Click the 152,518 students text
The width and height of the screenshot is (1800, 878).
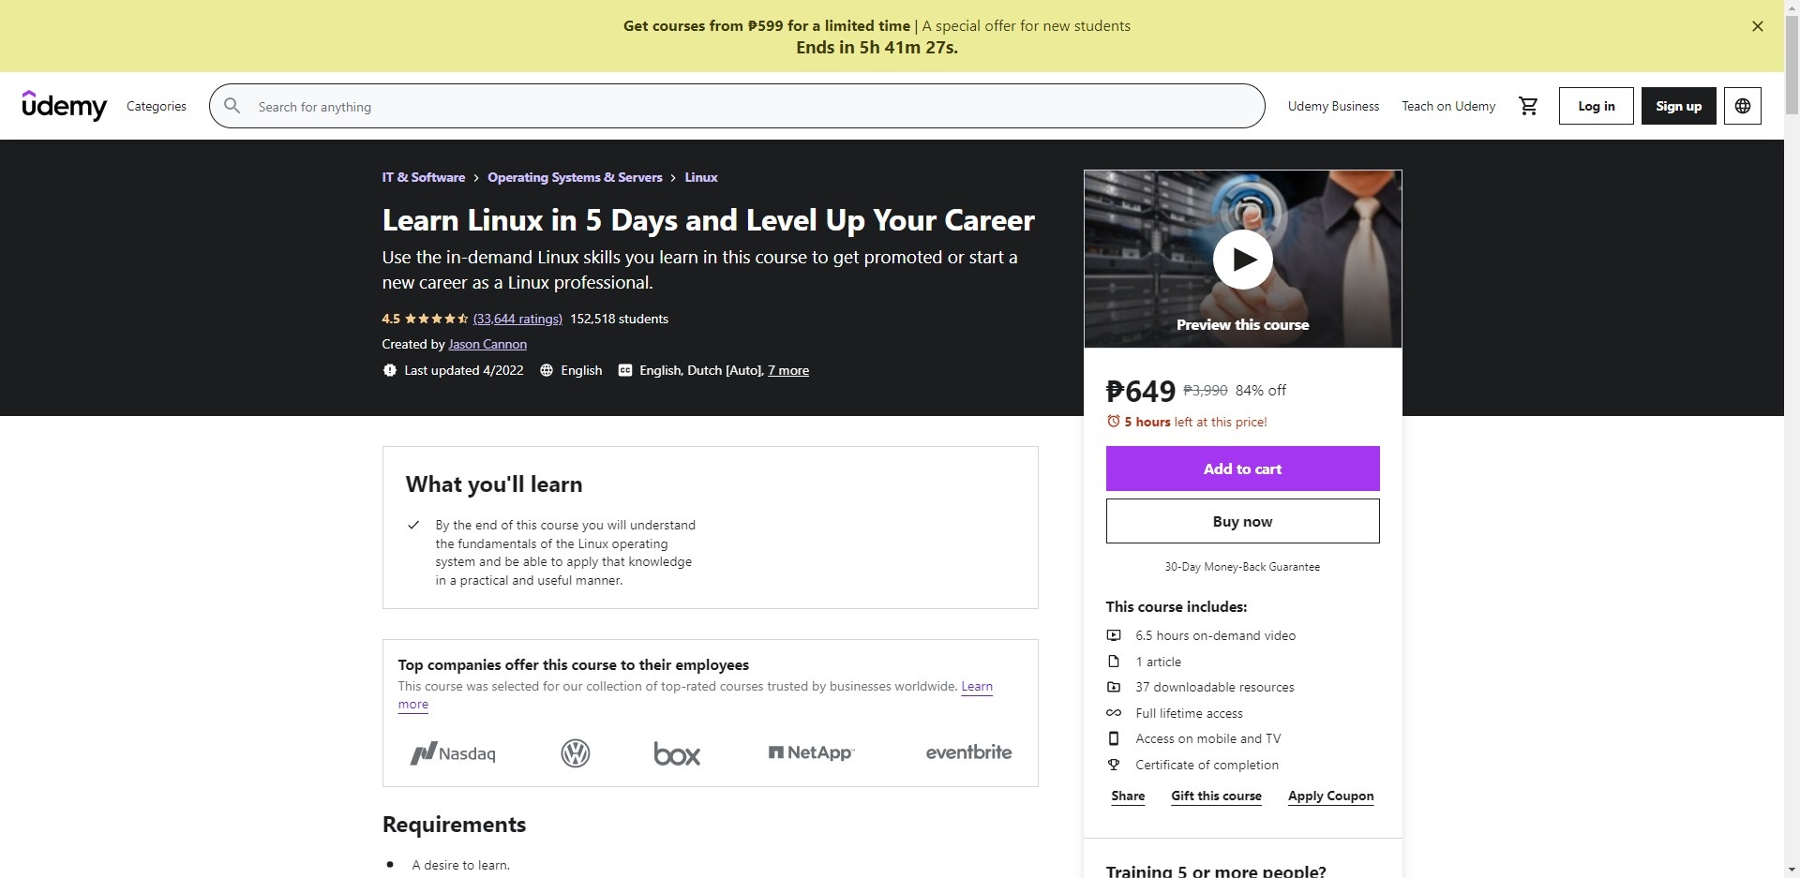click(x=619, y=319)
